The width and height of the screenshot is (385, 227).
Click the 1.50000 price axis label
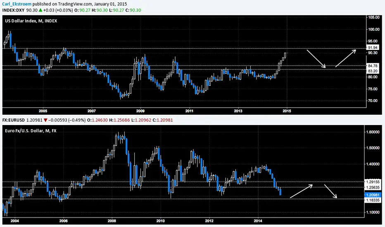point(373,148)
